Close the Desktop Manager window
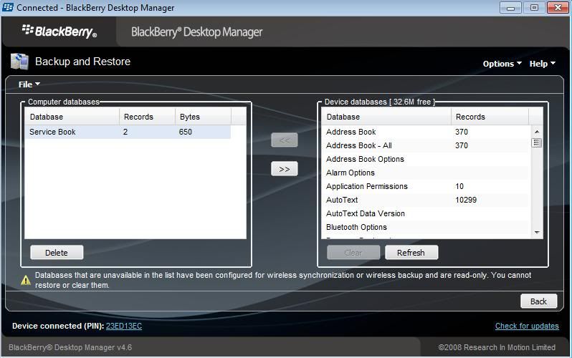Screen dimensions: 572x358 coord(558,8)
